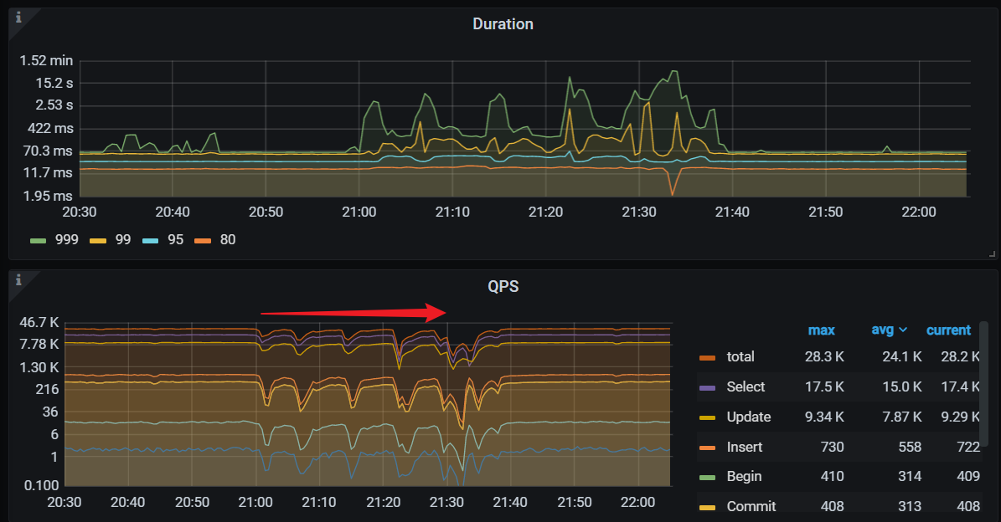1001x522 pixels.
Task: Click the info icon on the QPS panel
Action: tap(20, 280)
